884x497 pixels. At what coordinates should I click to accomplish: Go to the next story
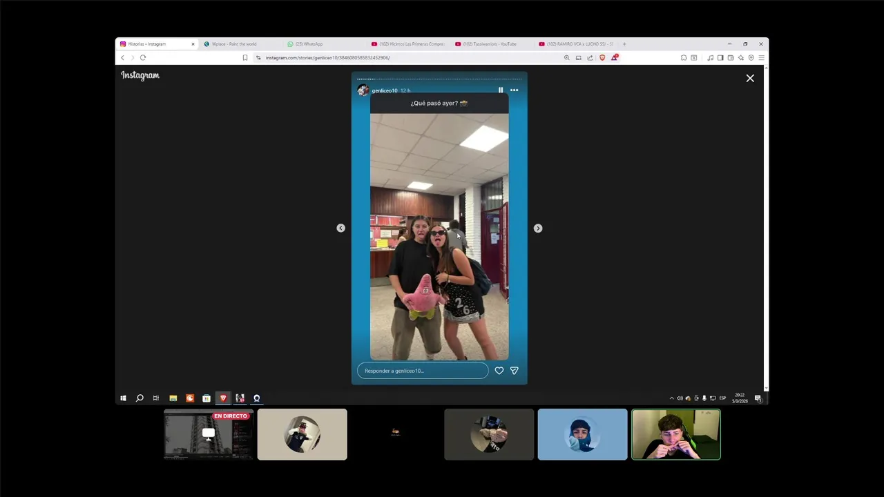(538, 228)
